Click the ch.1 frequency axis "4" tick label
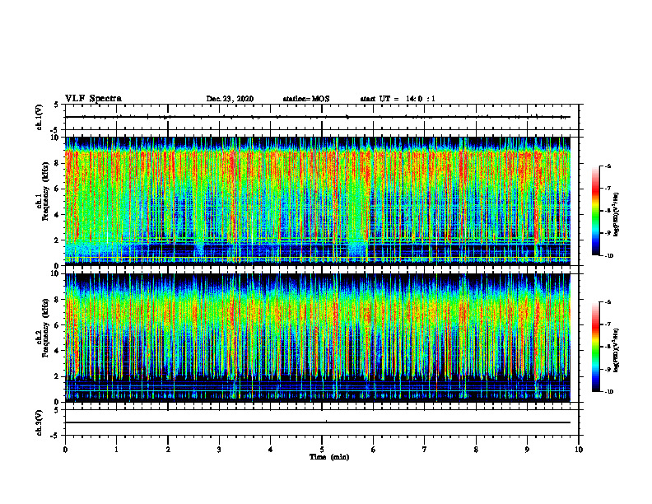Image resolution: width=652 pixels, height=504 pixels. pyautogui.click(x=58, y=215)
